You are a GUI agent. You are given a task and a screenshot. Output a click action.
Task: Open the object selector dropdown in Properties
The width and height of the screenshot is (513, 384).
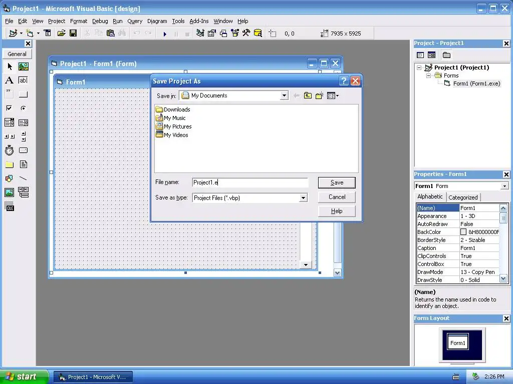point(504,186)
